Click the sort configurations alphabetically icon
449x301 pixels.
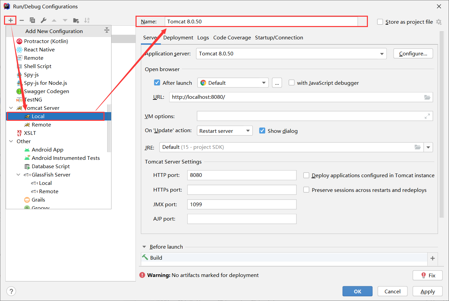tap(87, 20)
